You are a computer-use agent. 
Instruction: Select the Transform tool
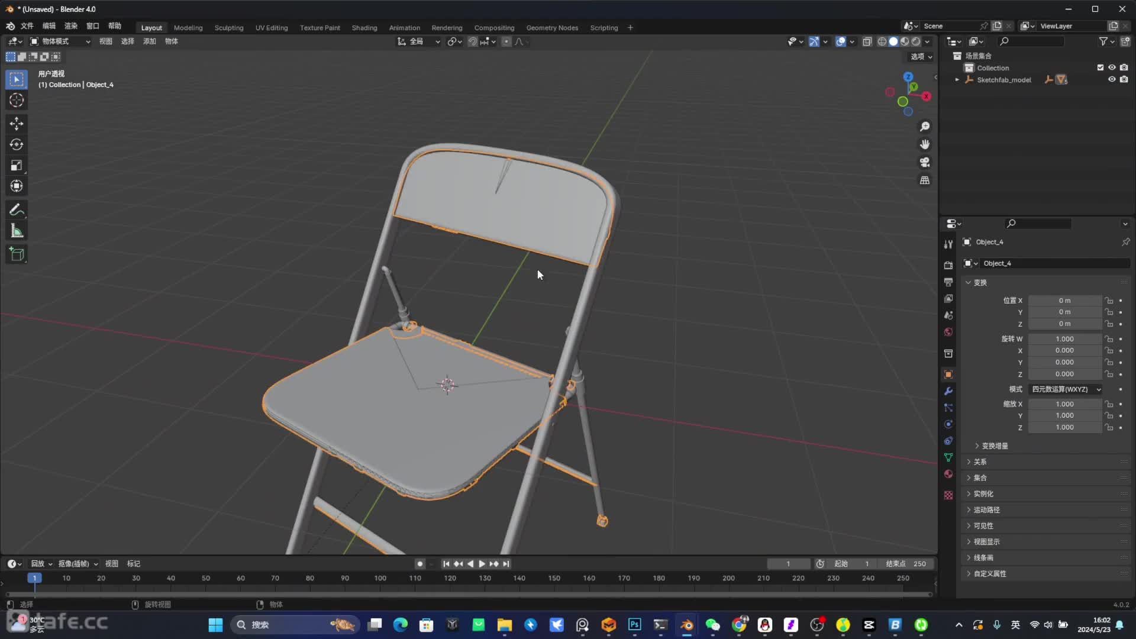pyautogui.click(x=17, y=186)
